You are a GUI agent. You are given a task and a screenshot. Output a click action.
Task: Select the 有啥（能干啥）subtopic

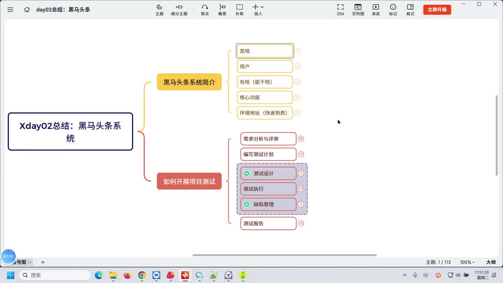265,82
